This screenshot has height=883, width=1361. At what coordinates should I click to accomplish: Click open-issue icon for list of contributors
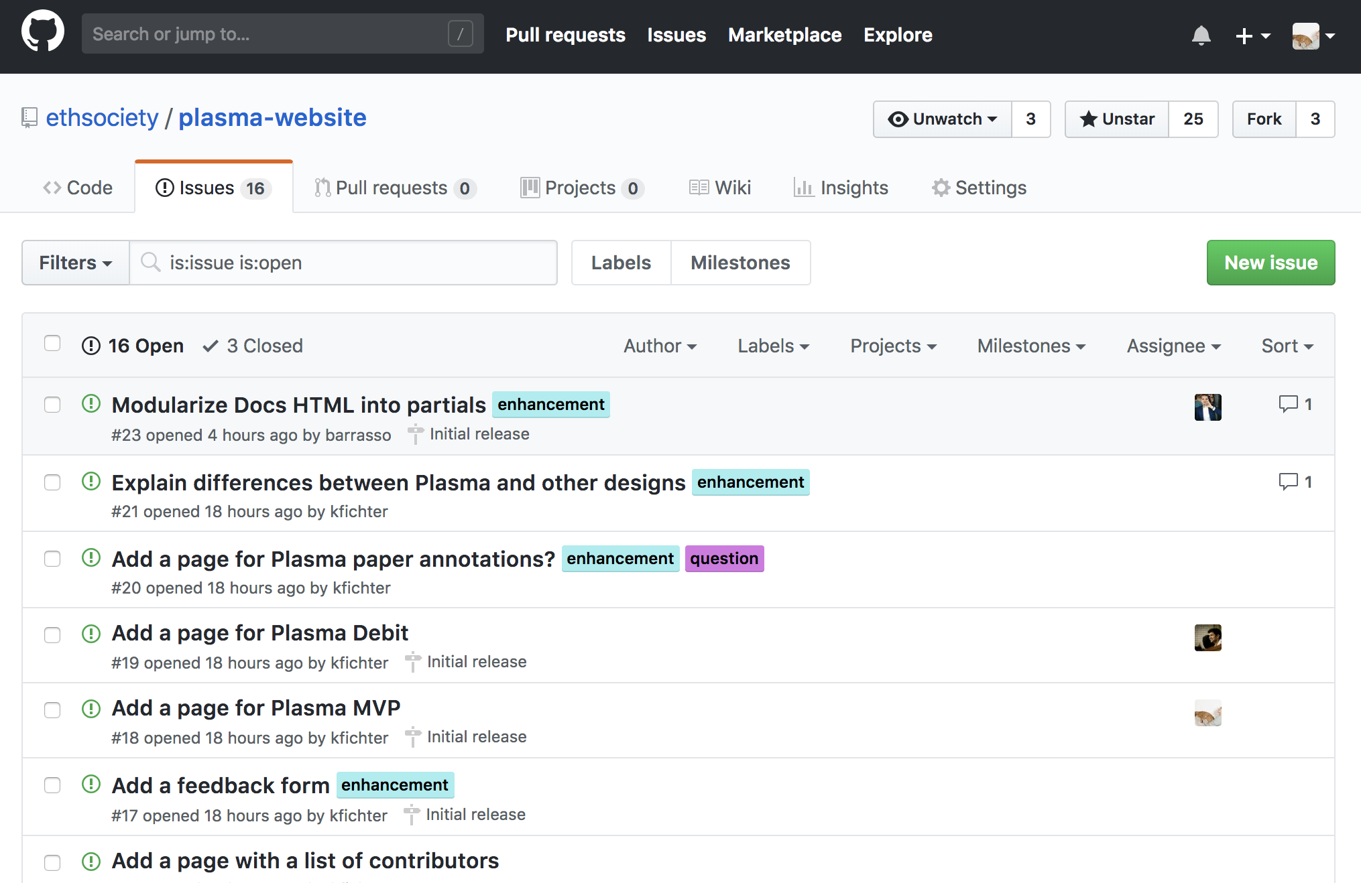coord(91,861)
